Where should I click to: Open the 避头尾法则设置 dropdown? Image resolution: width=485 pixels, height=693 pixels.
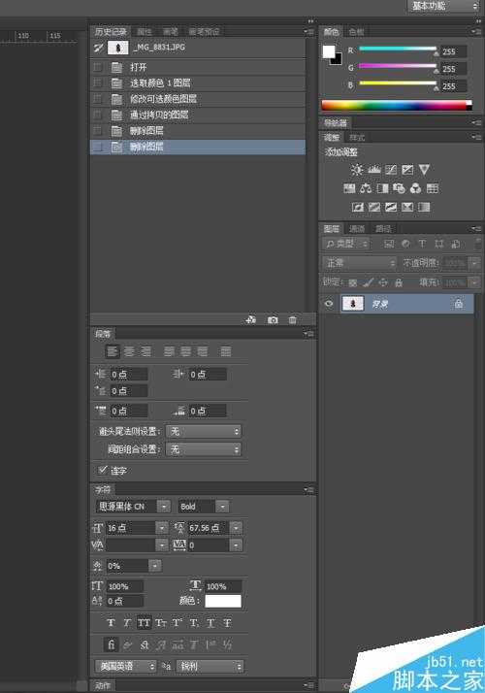[204, 431]
